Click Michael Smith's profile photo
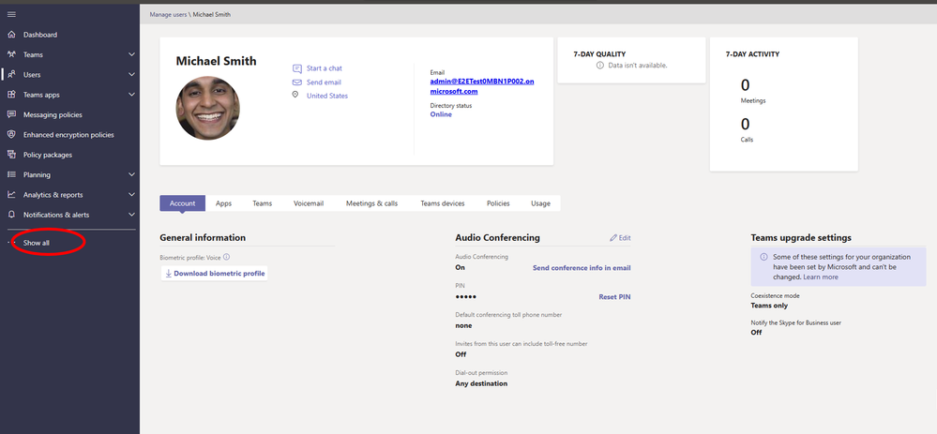 pyautogui.click(x=207, y=108)
